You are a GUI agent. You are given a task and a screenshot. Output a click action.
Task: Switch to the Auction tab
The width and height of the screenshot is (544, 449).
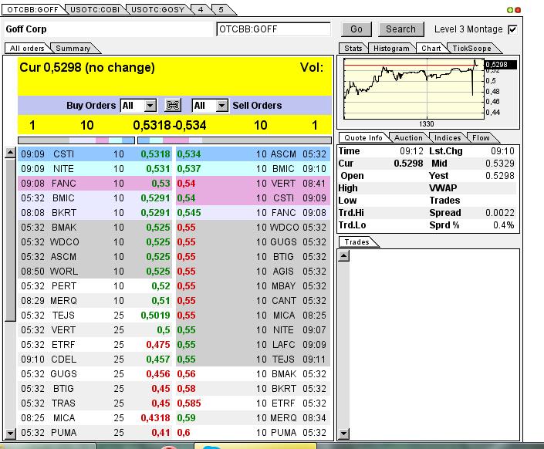(x=408, y=138)
